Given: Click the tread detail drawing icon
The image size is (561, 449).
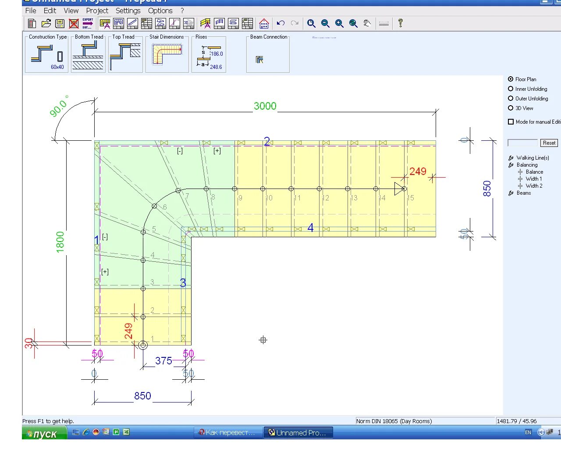Looking at the screenshot, I should tap(161, 23).
